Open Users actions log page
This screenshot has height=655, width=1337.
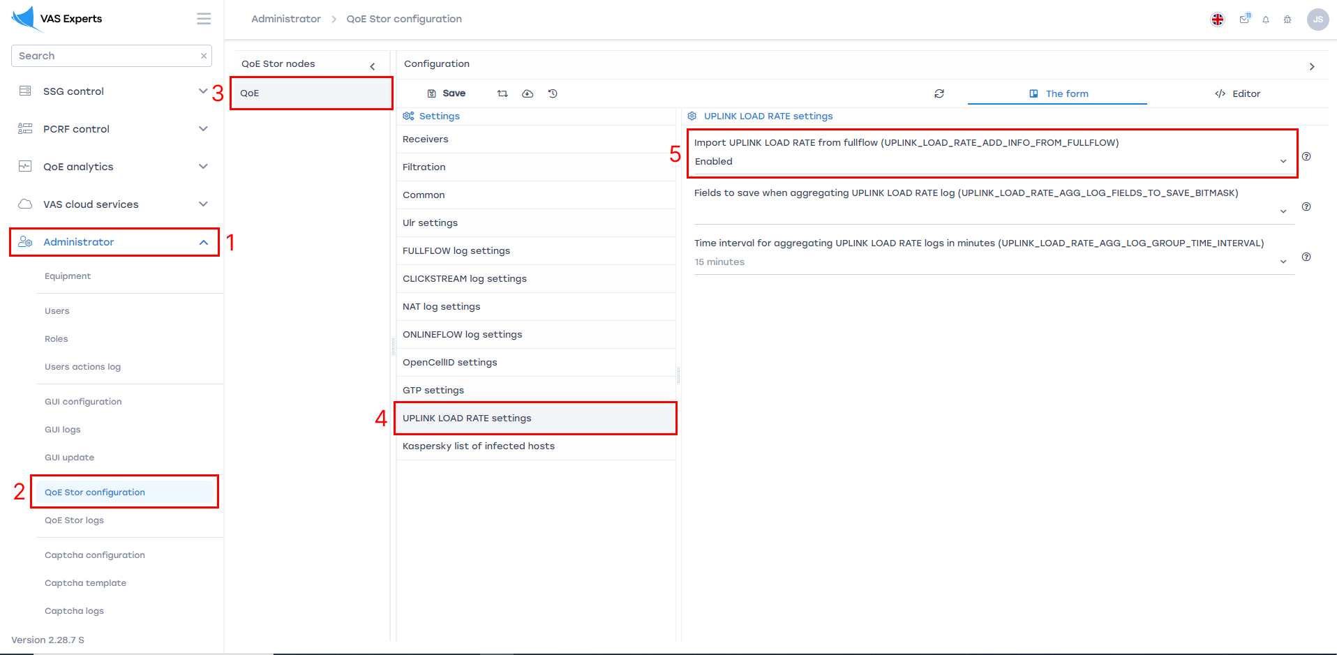coord(82,367)
